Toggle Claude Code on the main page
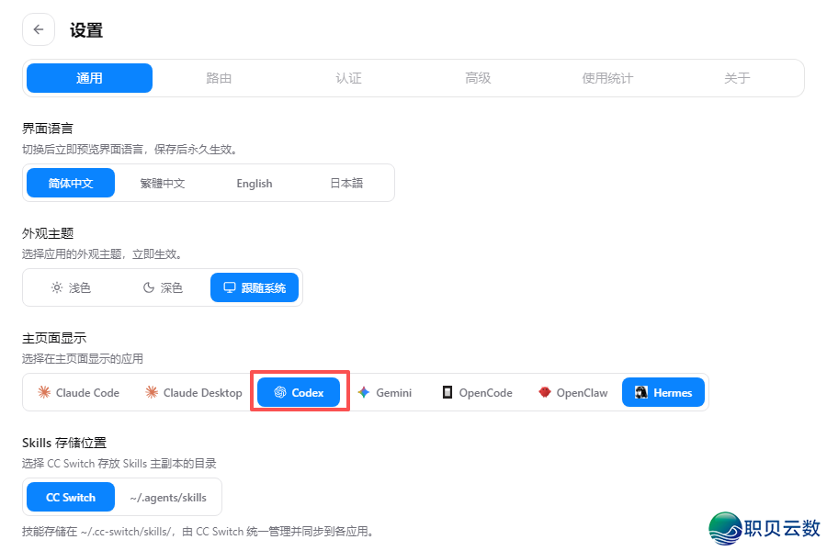 [79, 392]
